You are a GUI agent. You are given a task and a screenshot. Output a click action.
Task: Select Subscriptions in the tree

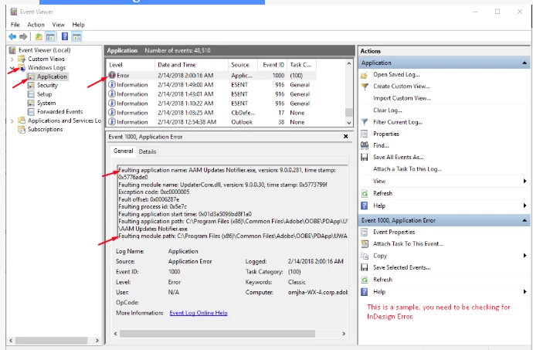point(46,129)
